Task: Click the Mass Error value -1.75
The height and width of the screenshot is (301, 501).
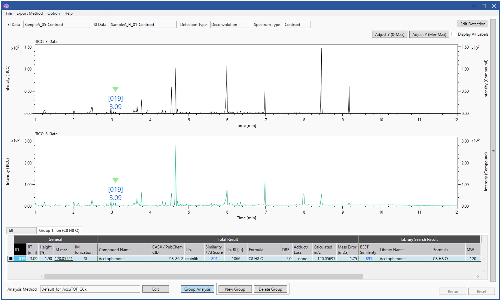Action: 352,259
